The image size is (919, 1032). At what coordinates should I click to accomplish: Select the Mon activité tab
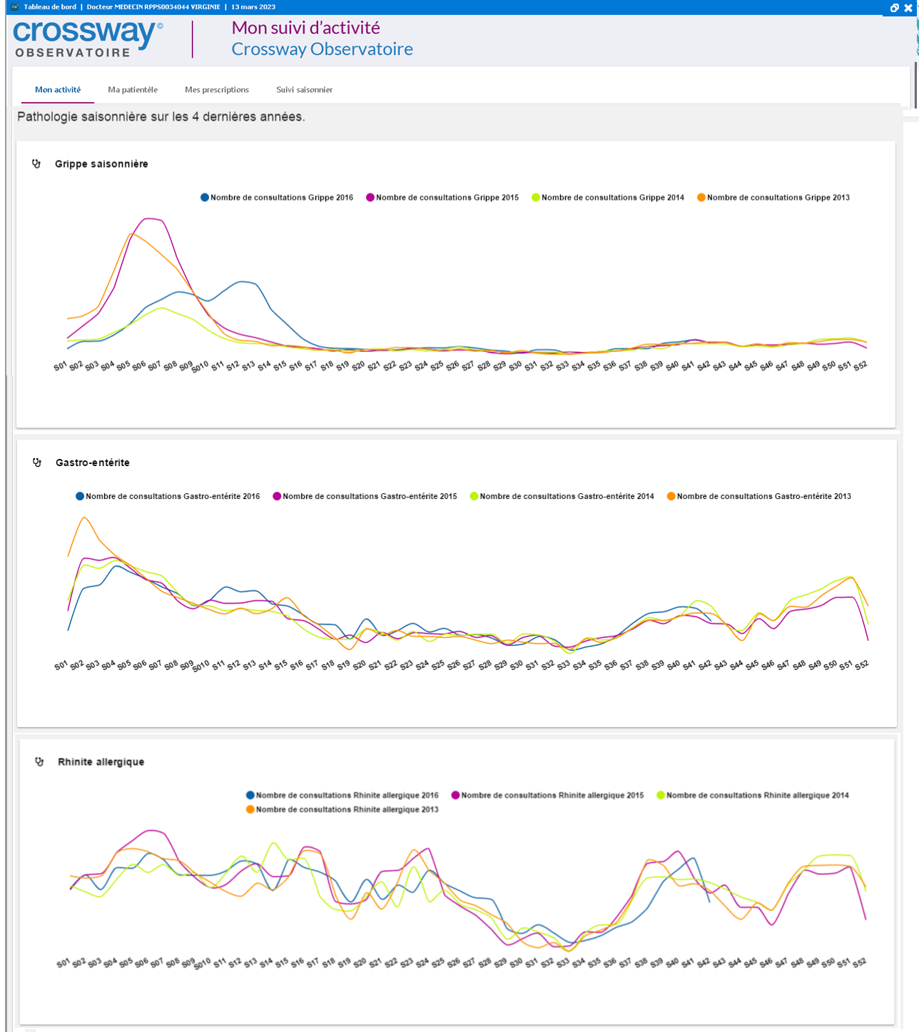(58, 90)
